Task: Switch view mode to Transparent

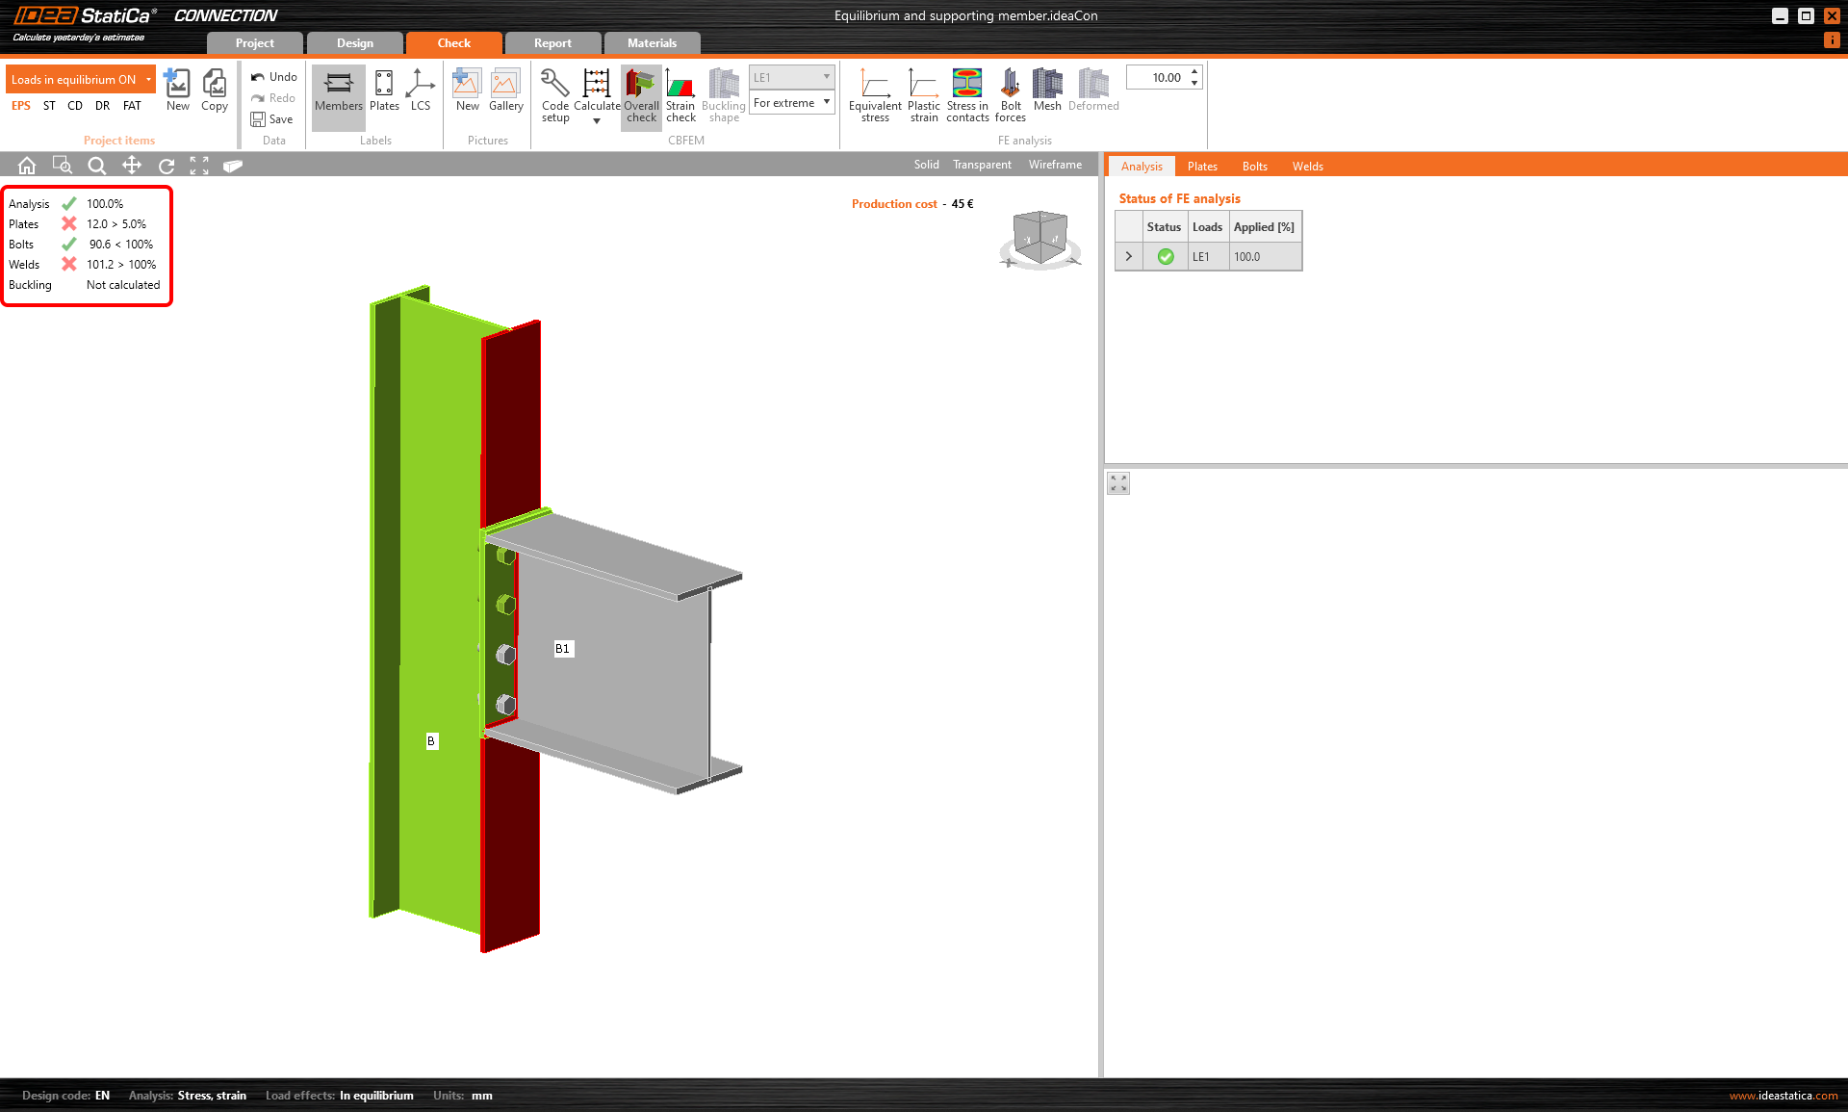Action: coord(982,165)
